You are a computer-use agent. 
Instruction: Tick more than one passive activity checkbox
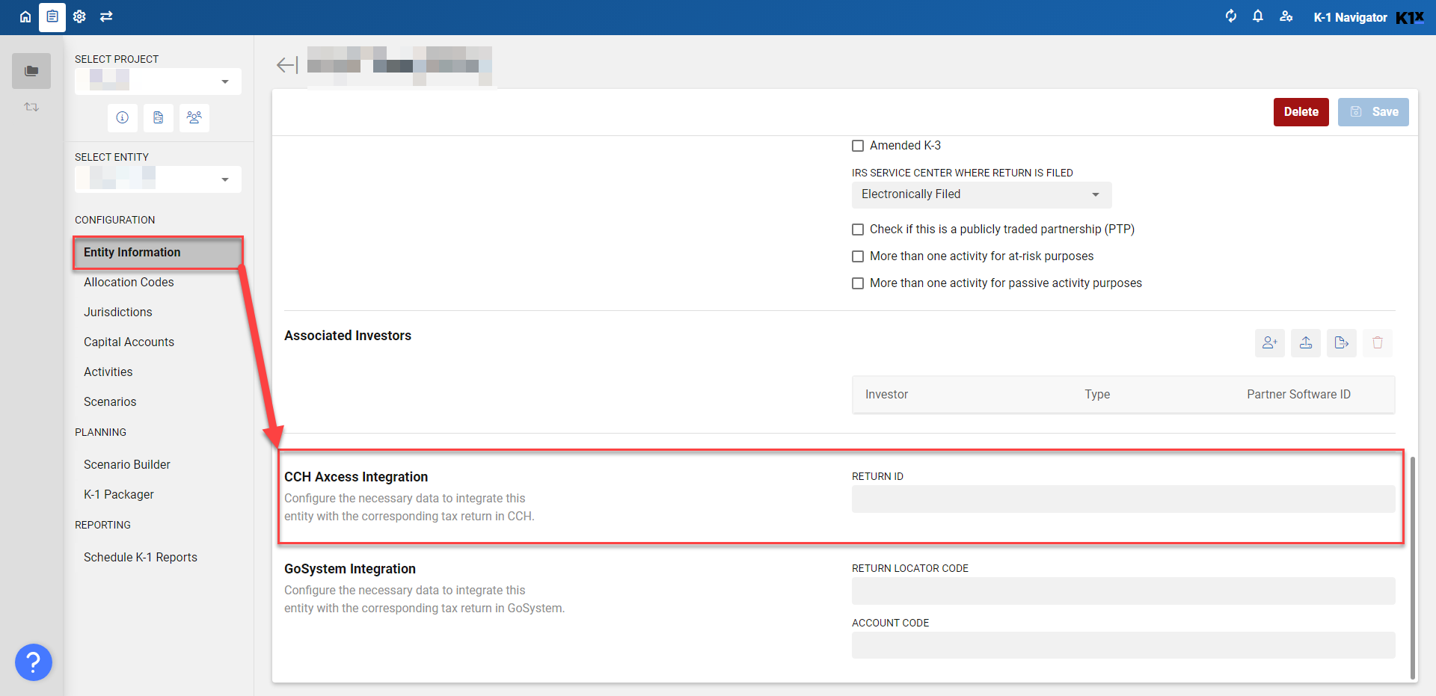pos(858,283)
